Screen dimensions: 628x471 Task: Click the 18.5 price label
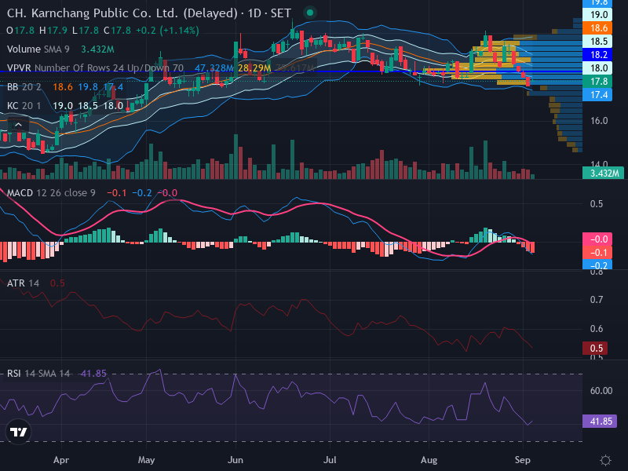pyautogui.click(x=597, y=42)
